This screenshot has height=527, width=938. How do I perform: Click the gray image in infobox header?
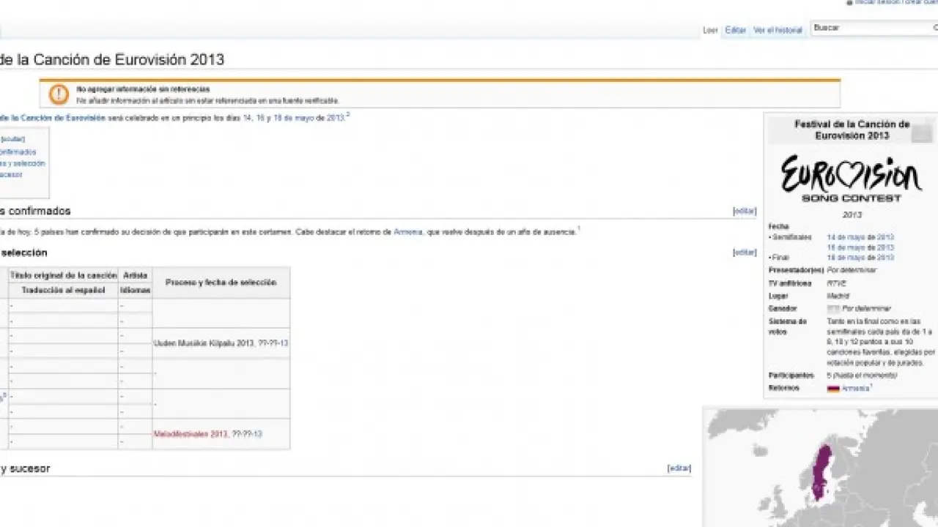click(922, 132)
